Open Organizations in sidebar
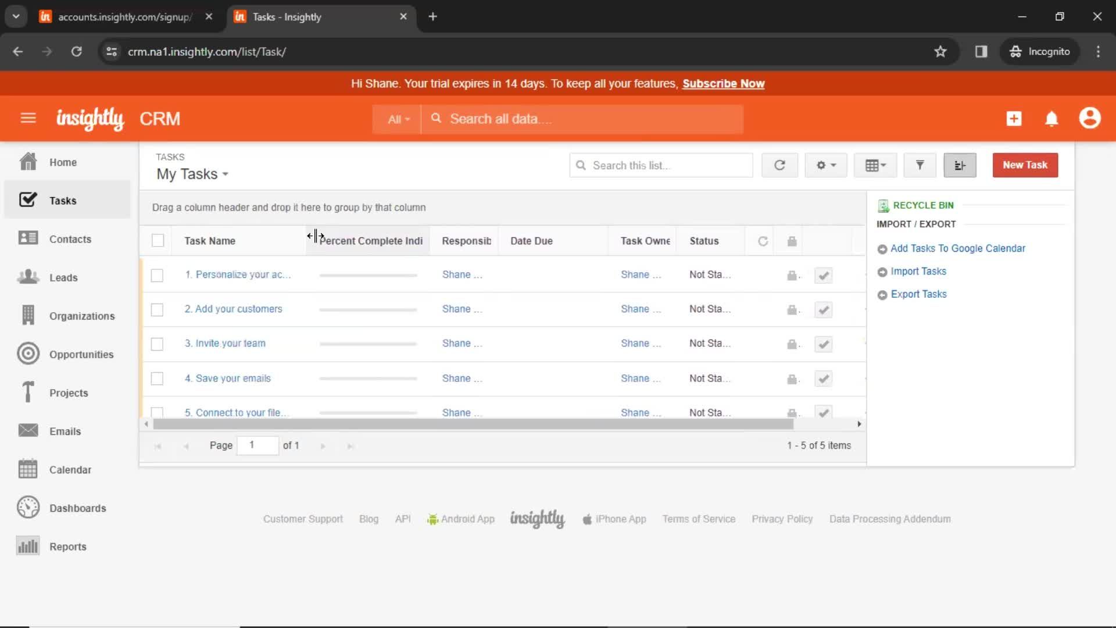This screenshot has height=628, width=1116. [x=67, y=316]
